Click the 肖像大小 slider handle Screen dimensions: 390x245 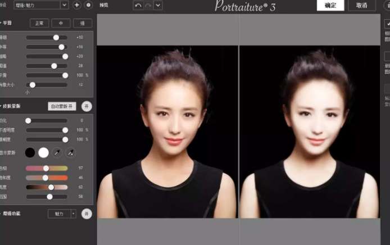click(x=33, y=85)
